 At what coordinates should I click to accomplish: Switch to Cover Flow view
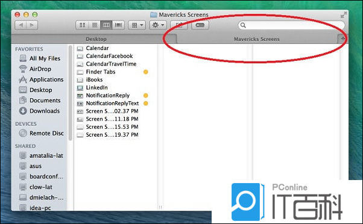coord(118,25)
